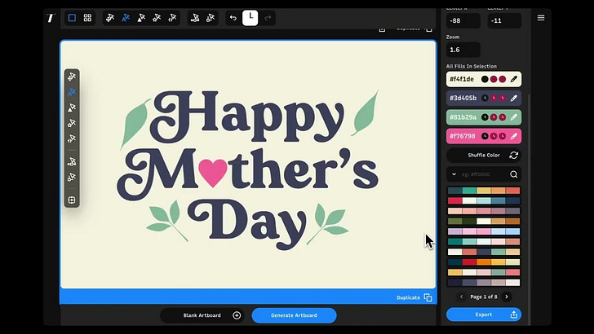Select the "Day" lettering on the canvas
The image size is (594, 334).
[x=247, y=224]
